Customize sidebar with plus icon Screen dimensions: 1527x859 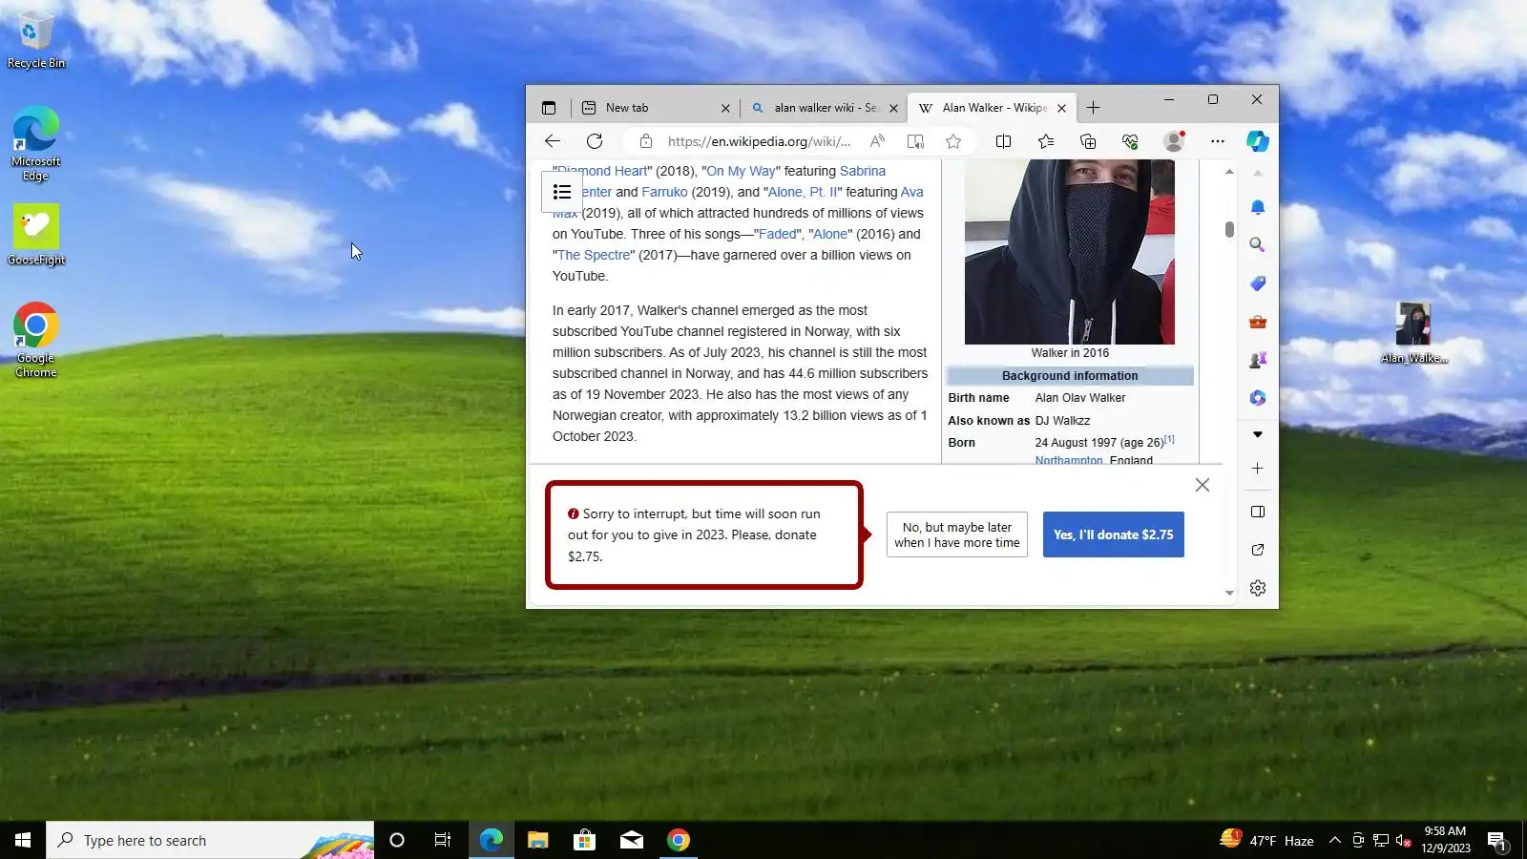pyautogui.click(x=1258, y=469)
